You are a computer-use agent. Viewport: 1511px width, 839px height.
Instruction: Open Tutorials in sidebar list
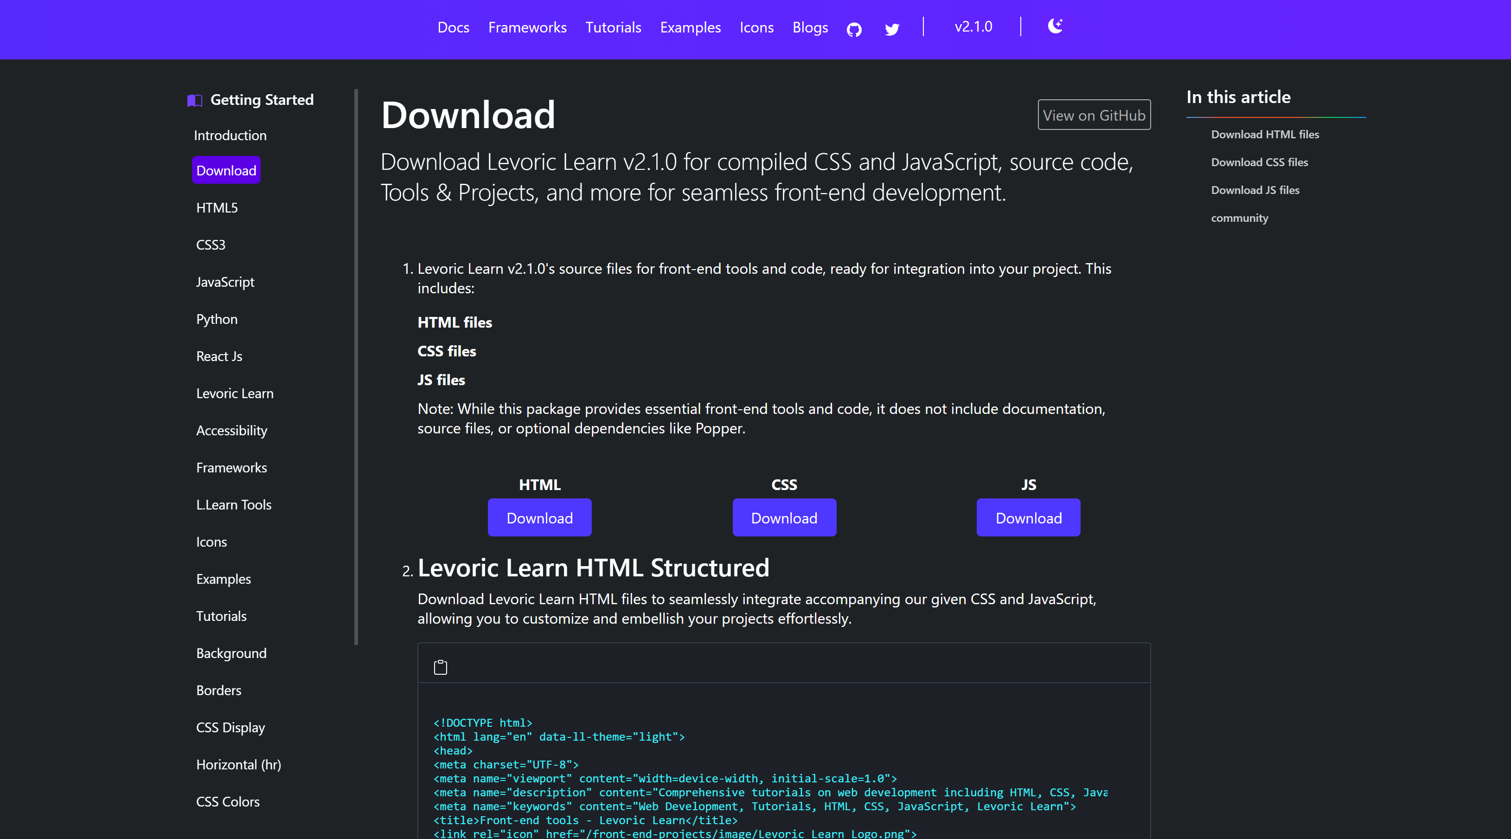pos(221,616)
